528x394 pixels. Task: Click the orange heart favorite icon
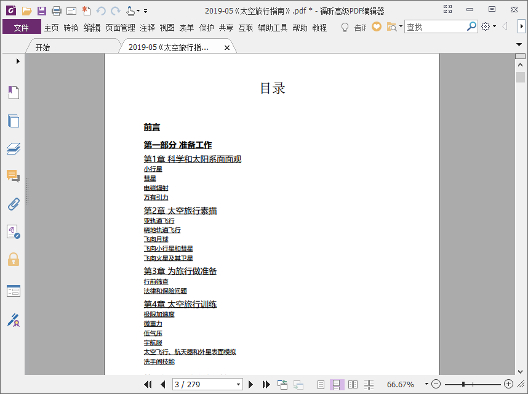(x=377, y=26)
